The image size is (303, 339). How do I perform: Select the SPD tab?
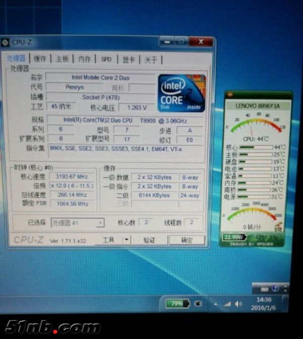tap(106, 59)
